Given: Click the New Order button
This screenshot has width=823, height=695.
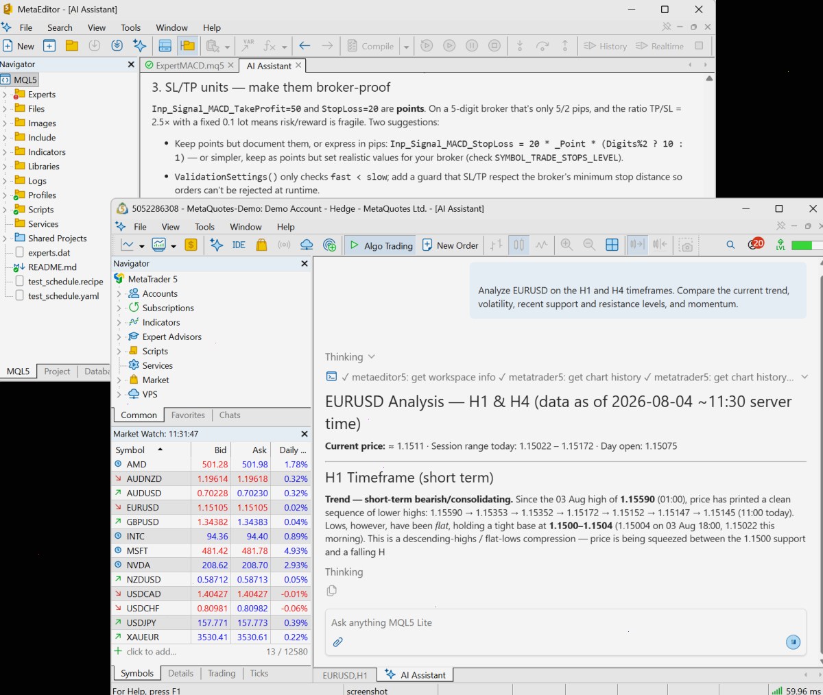Looking at the screenshot, I should point(450,245).
